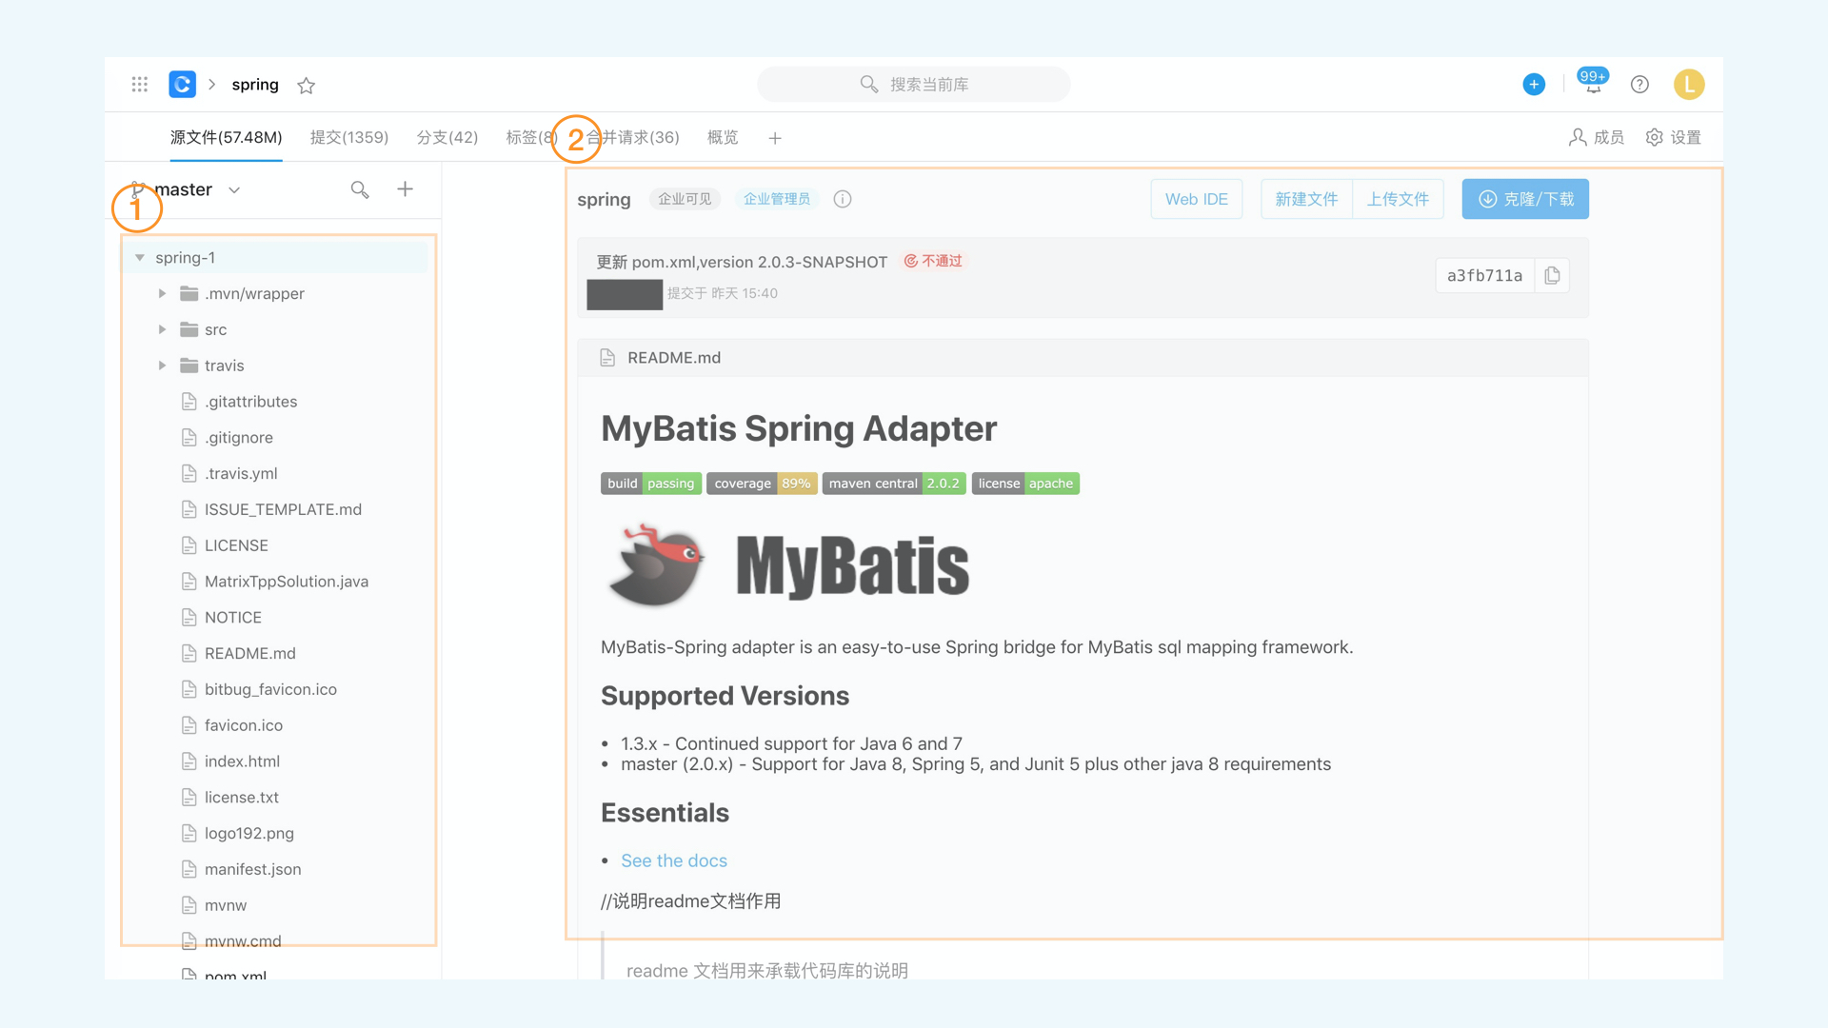Click the coverage 89% badge

[x=762, y=484]
